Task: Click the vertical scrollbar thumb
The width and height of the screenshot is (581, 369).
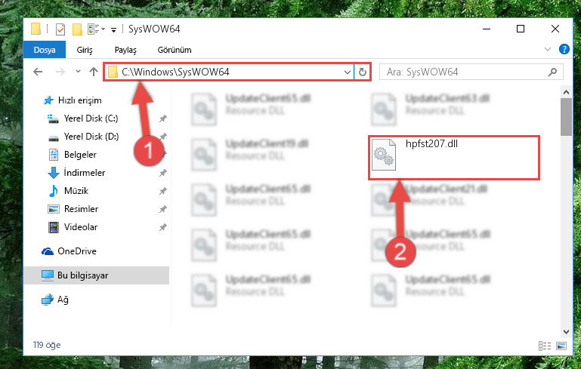Action: tap(566, 117)
